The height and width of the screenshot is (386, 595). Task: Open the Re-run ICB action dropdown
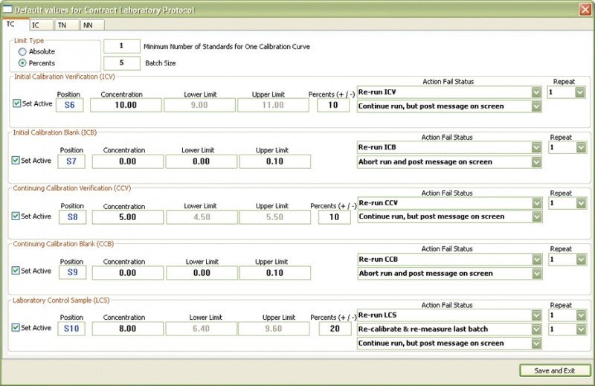coord(535,147)
